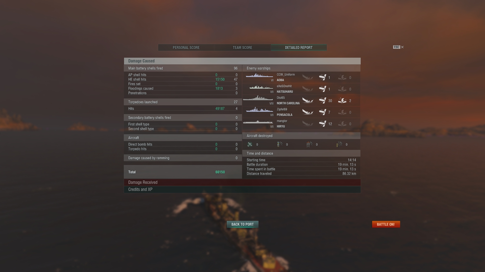Open the Team Score tab
Image resolution: width=485 pixels, height=272 pixels.
tap(243, 48)
